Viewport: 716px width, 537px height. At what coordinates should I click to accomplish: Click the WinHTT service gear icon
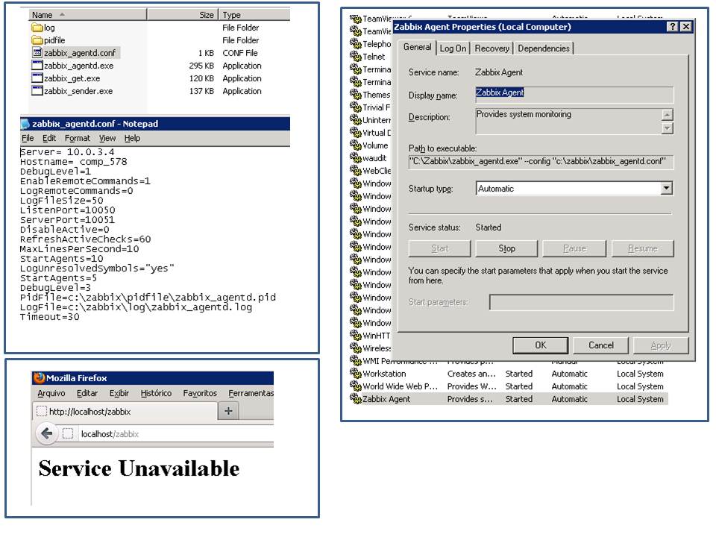(356, 336)
